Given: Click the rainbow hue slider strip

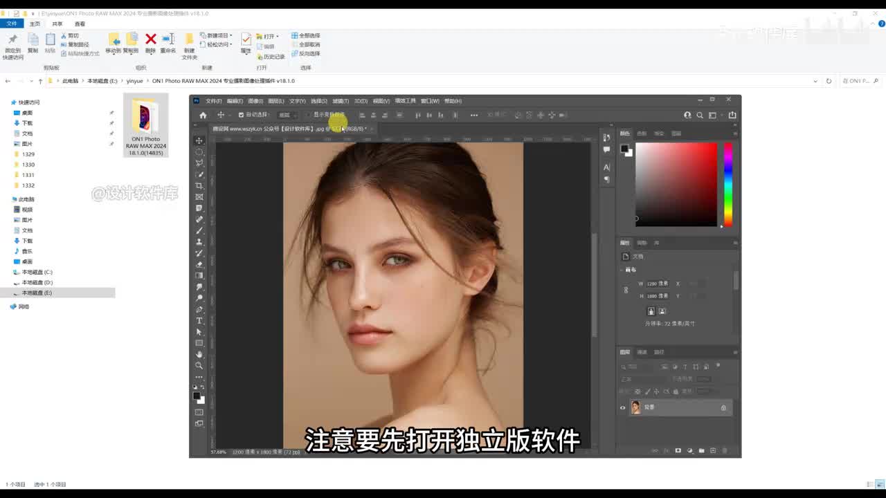Looking at the screenshot, I should tap(727, 184).
